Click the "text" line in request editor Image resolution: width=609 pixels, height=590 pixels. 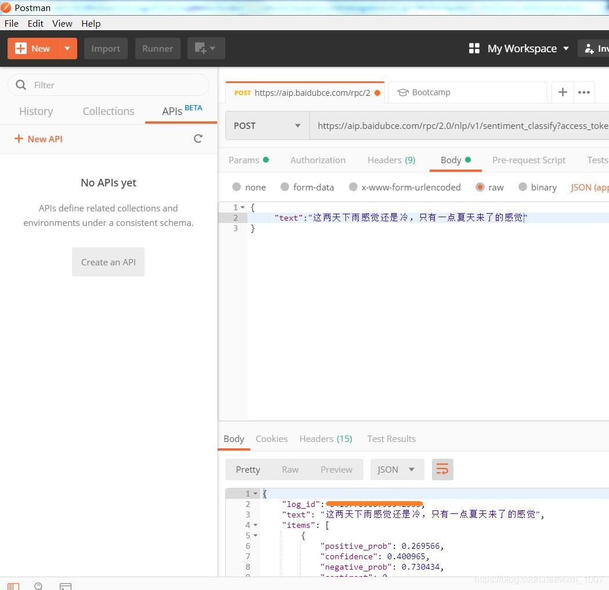(428, 218)
